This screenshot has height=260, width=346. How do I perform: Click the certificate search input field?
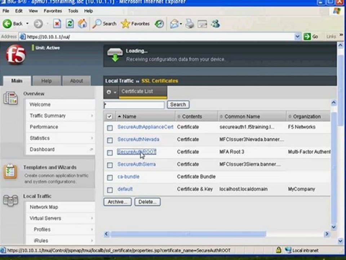[x=134, y=105]
